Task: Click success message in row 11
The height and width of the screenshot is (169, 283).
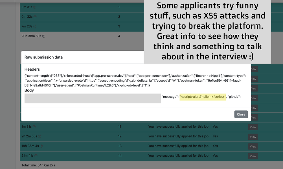Action: pos(178,127)
